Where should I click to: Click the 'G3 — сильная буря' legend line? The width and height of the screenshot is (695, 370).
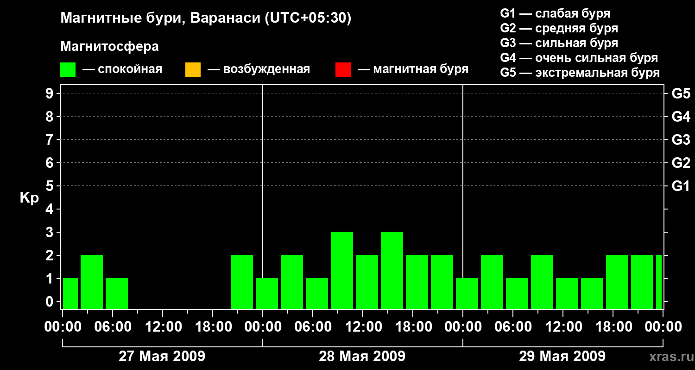click(x=559, y=43)
